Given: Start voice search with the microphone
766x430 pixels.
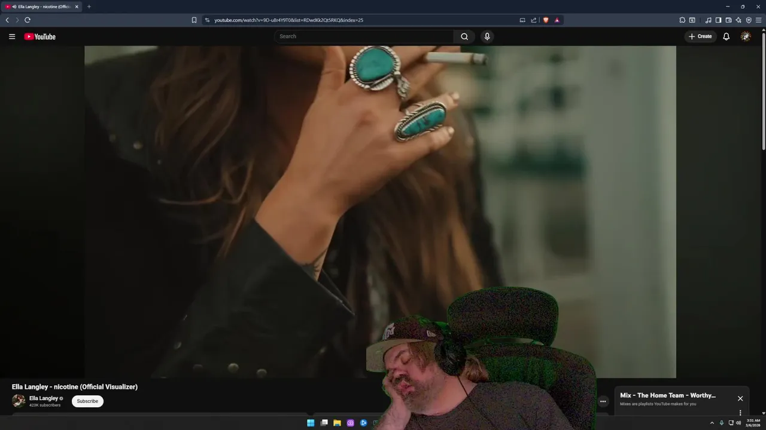Looking at the screenshot, I should pos(487,36).
